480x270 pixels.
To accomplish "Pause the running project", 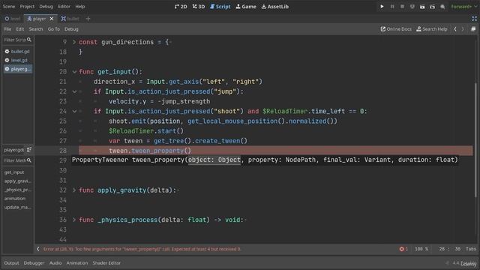I will (x=391, y=7).
